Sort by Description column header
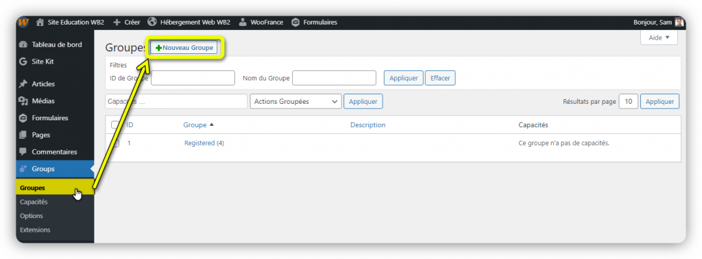Image resolution: width=702 pixels, height=259 pixels. pos(367,125)
